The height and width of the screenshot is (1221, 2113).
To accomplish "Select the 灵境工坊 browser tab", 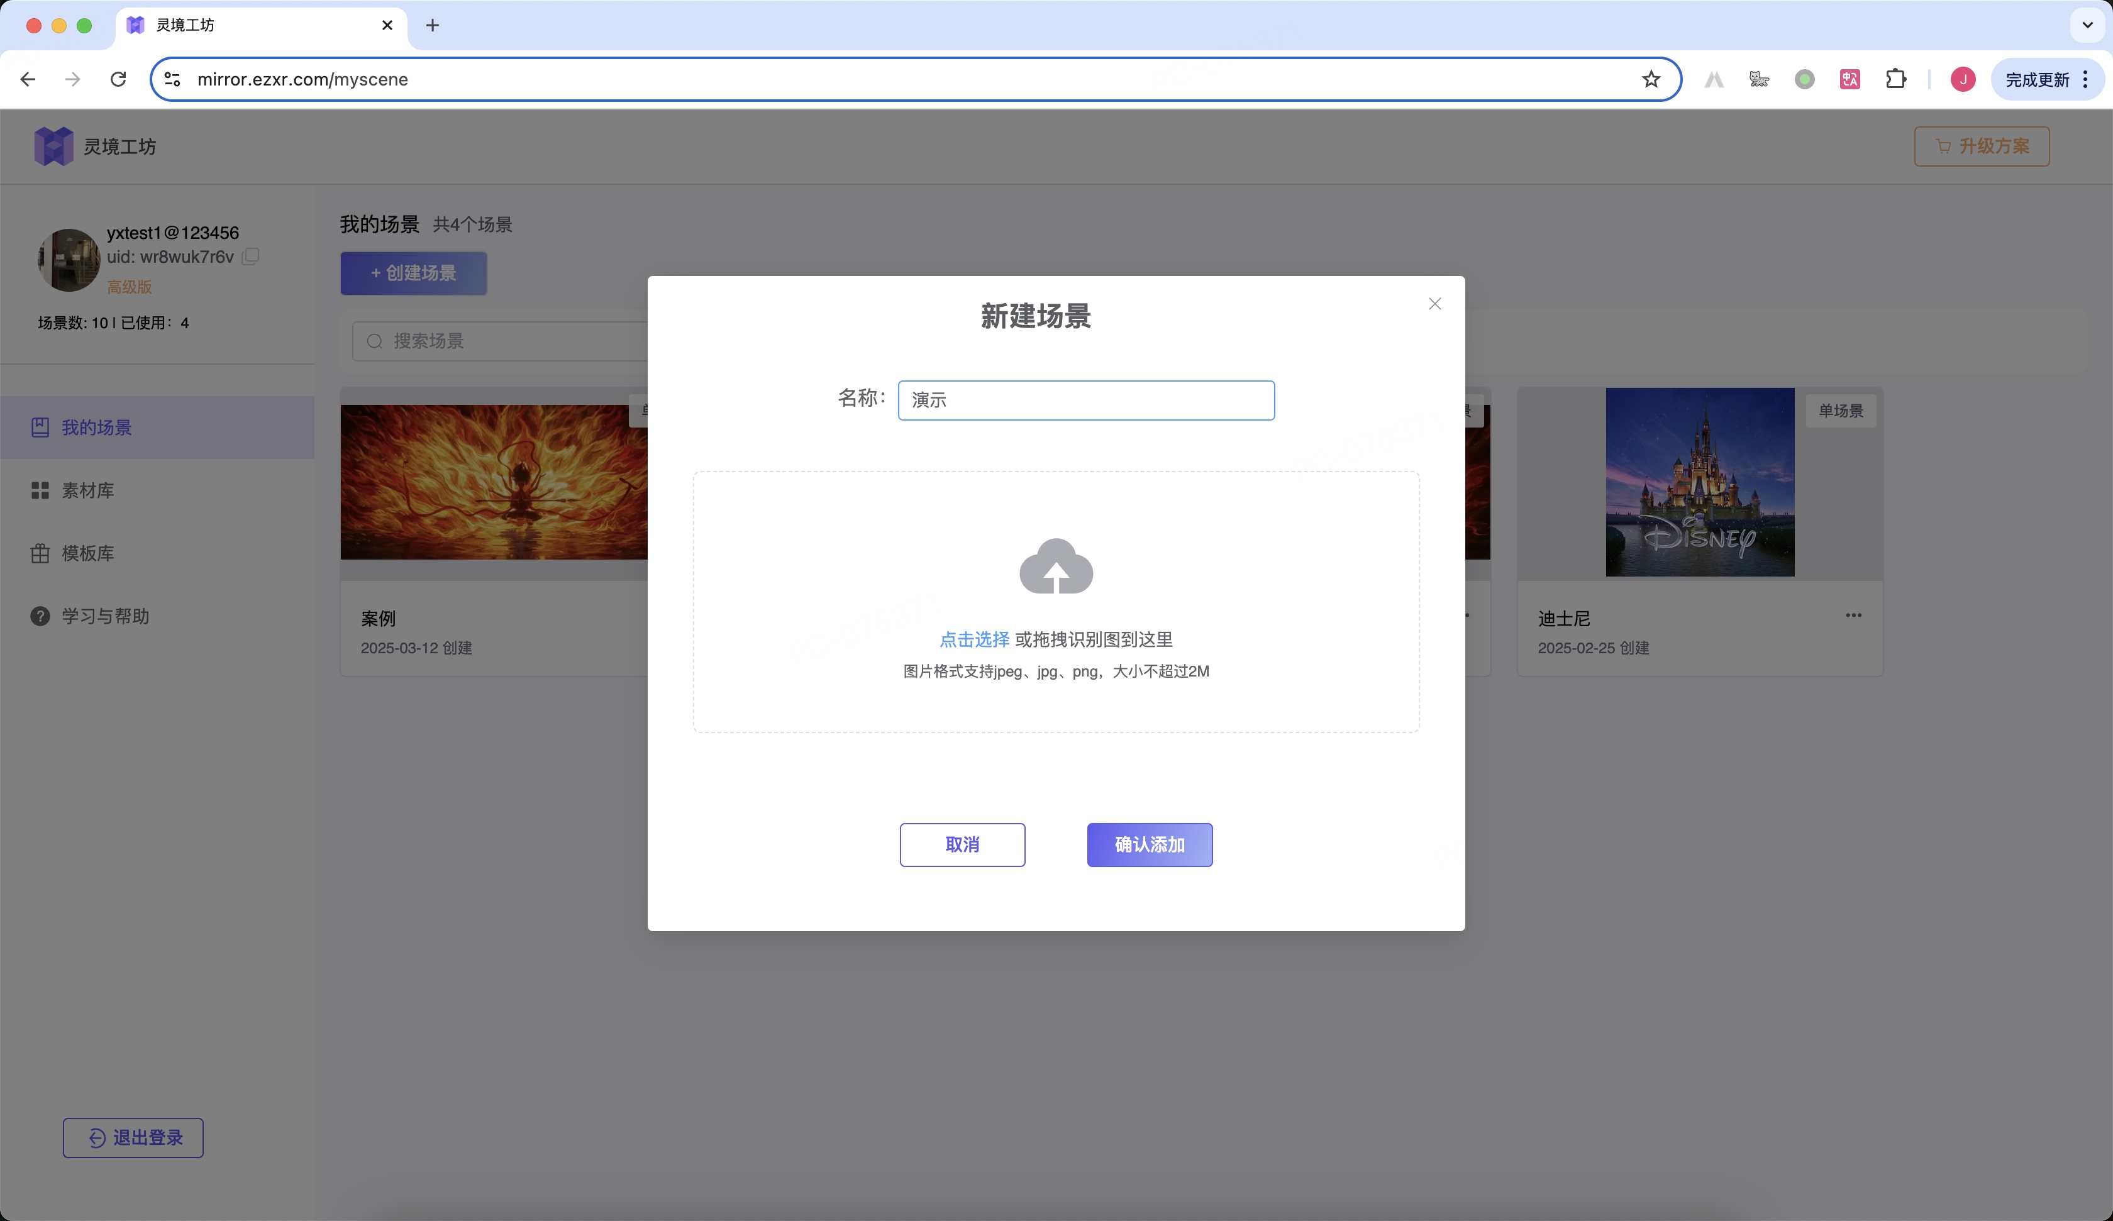I will [260, 25].
